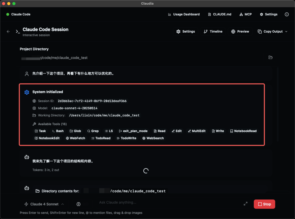Click the Read tool badge
Image resolution: width=295 pixels, height=219 pixels.
(x=160, y=131)
